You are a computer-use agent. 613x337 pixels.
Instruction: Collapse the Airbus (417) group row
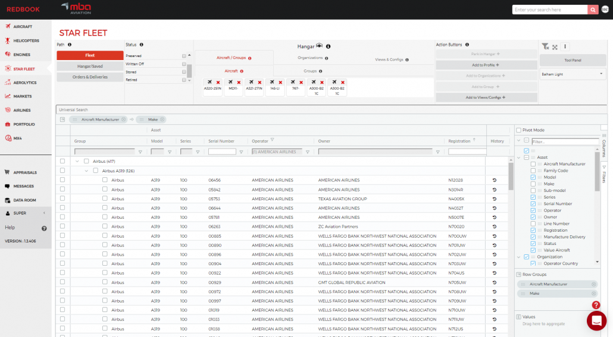coord(77,161)
